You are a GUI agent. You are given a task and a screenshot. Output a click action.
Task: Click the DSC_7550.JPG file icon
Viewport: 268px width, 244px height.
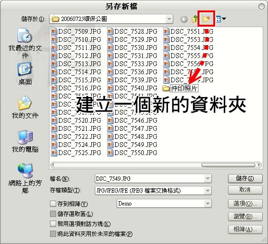[x=110, y=153]
